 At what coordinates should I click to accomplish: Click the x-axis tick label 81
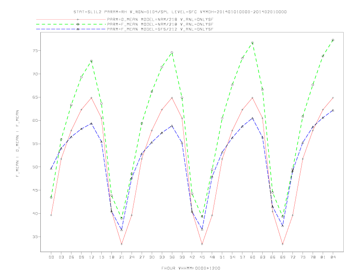pos(323,257)
